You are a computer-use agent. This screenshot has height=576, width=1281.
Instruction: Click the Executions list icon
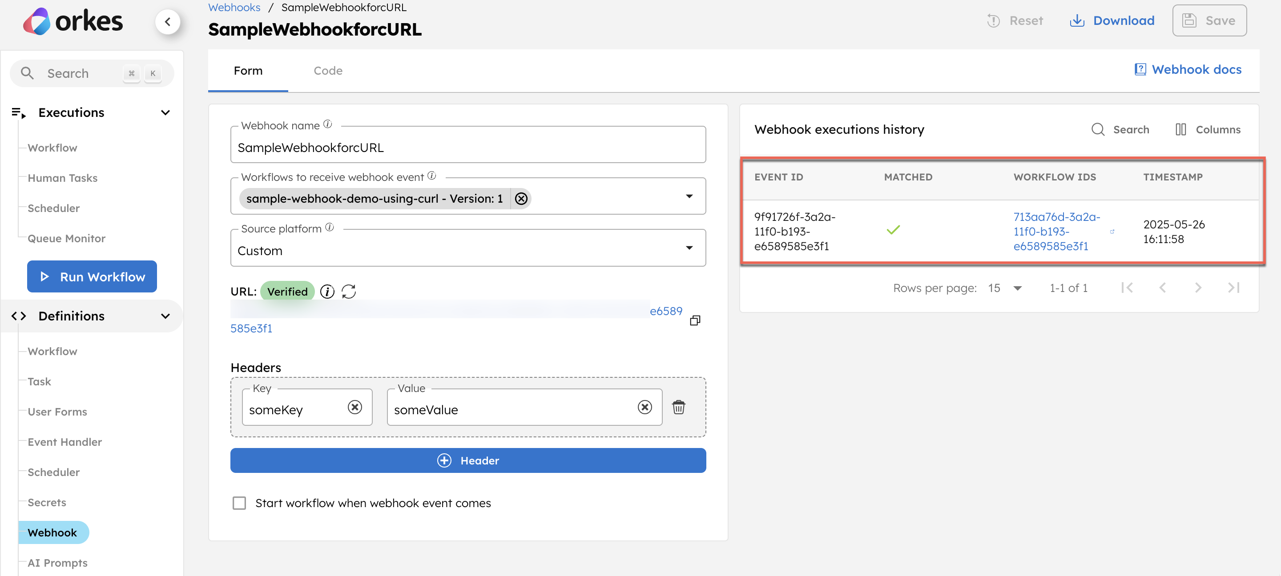[18, 113]
